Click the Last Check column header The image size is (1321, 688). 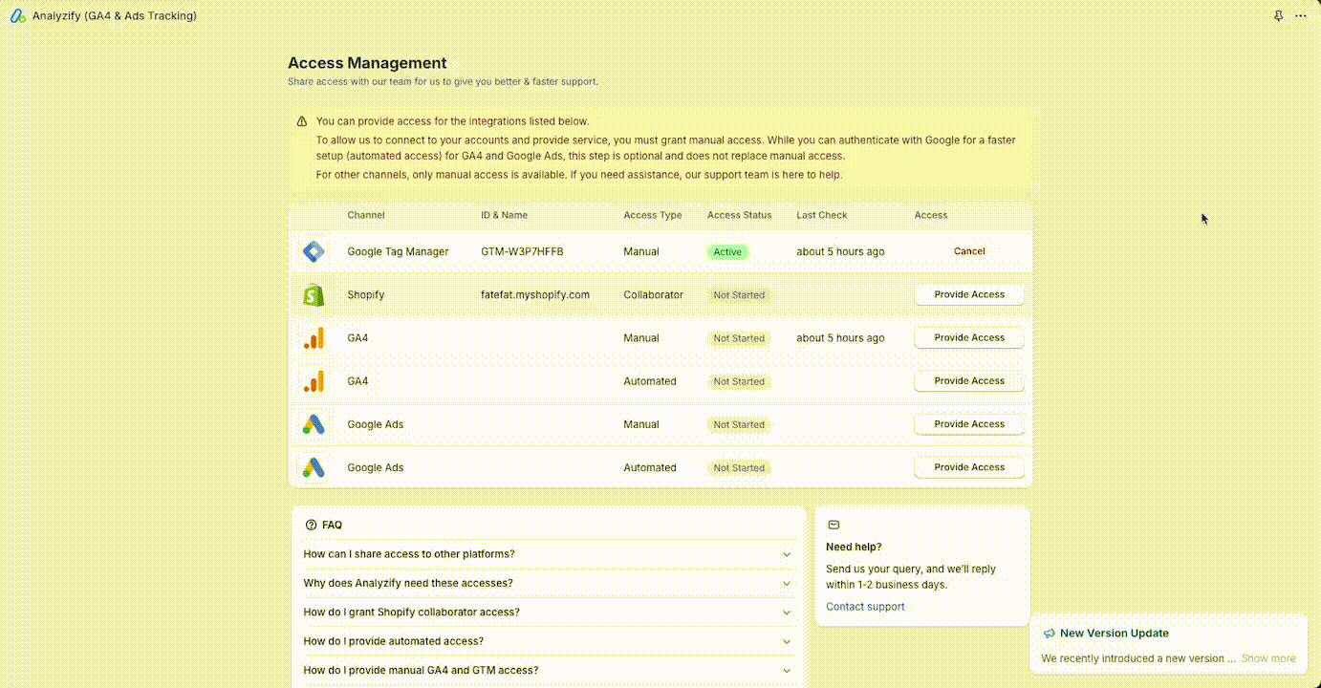pos(822,215)
